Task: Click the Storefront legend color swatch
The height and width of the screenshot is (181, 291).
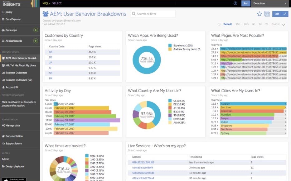Action: coord(170,45)
